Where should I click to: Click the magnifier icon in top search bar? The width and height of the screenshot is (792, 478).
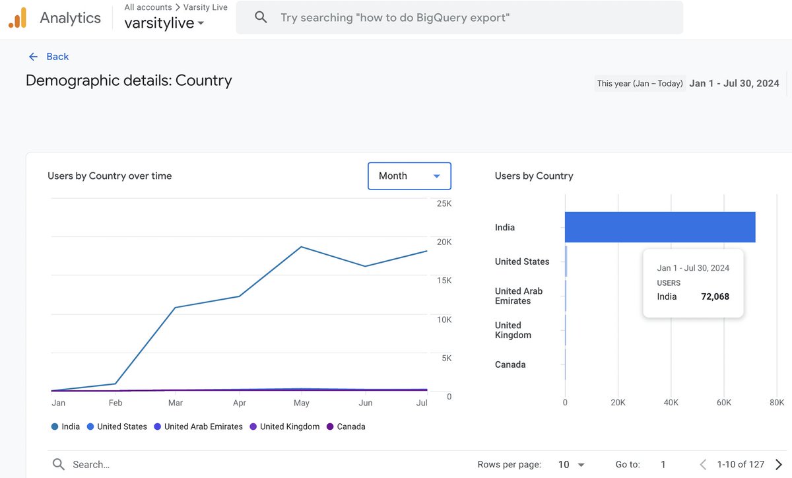click(261, 18)
